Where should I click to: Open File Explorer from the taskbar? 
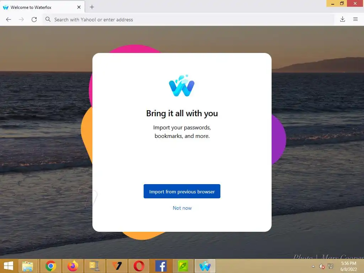[28, 266]
